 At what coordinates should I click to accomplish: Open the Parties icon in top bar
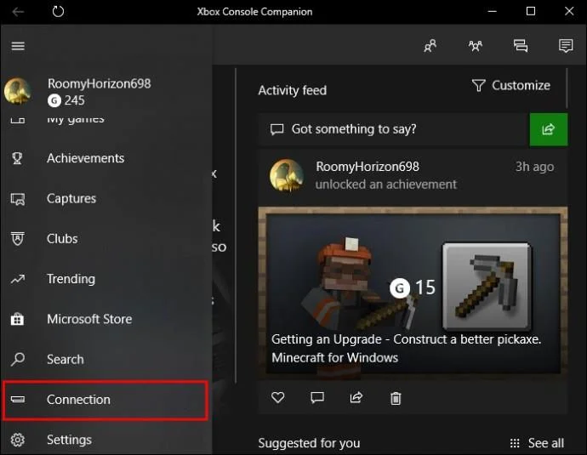(x=476, y=46)
